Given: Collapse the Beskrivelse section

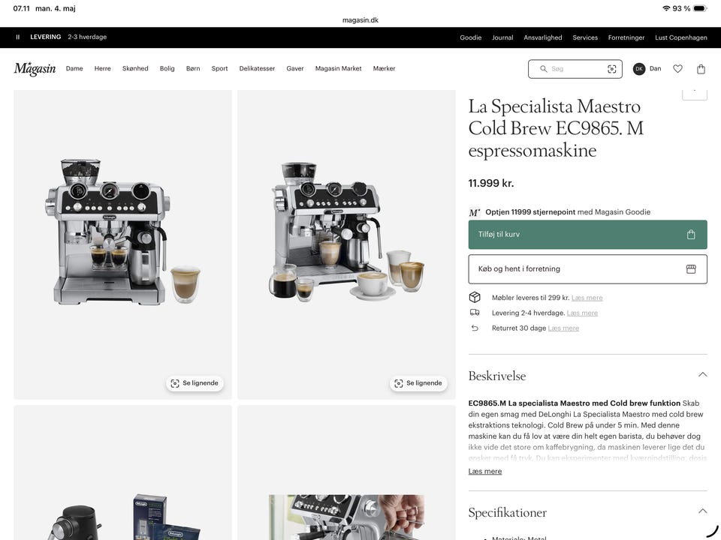Looking at the screenshot, I should tap(702, 375).
